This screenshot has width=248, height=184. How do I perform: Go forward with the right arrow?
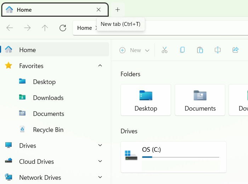[x=27, y=28]
